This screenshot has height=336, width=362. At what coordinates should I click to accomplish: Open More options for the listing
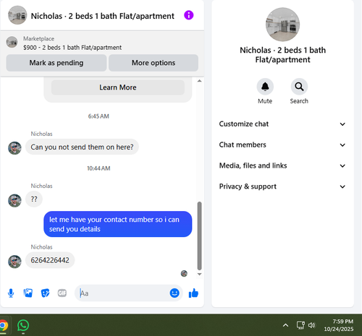153,63
